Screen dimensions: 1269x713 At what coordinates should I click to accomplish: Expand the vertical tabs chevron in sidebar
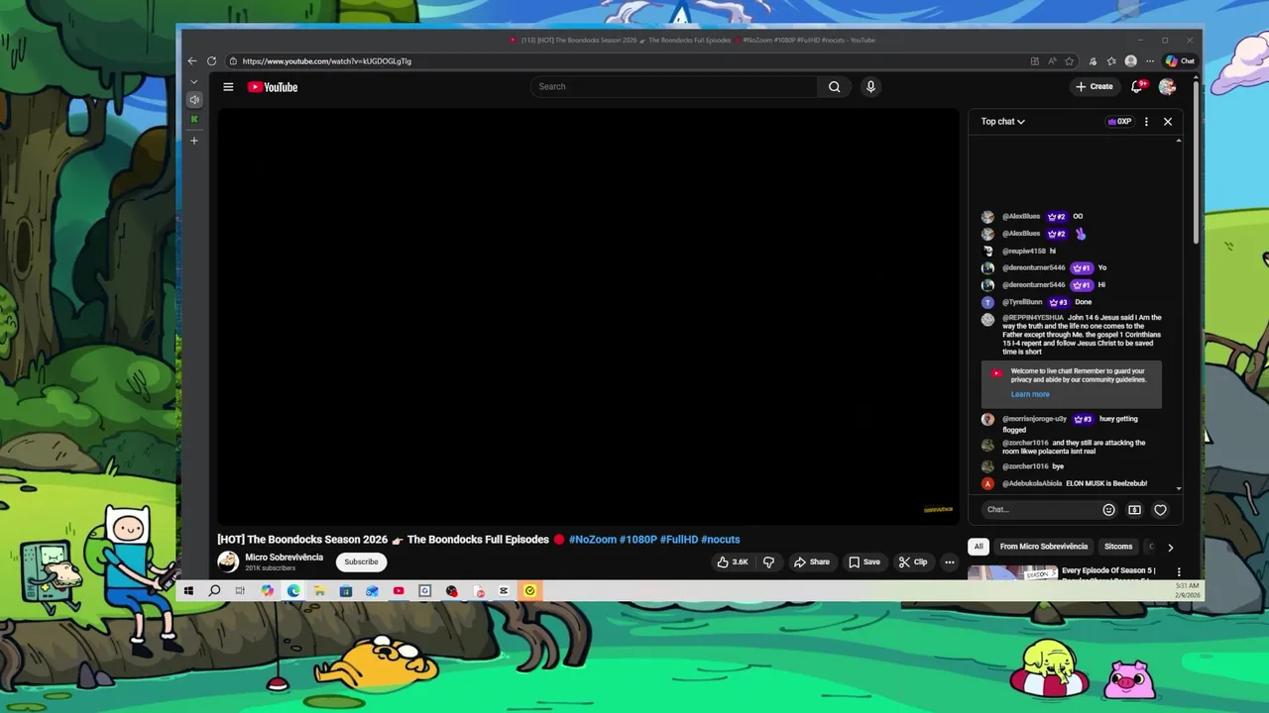coord(194,82)
